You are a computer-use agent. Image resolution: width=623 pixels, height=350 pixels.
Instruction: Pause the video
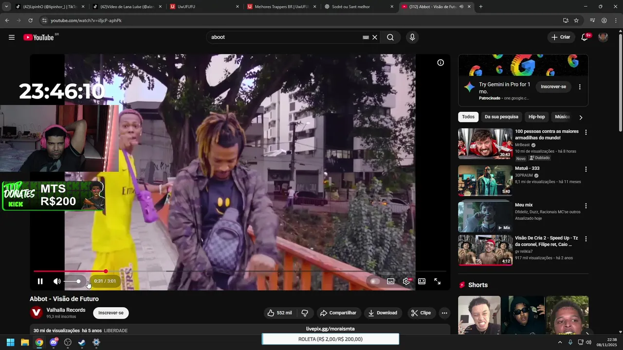pyautogui.click(x=40, y=281)
